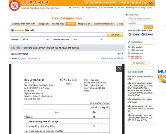
Task: Switch language using the UK flag icon
Action: (x=151, y=3)
